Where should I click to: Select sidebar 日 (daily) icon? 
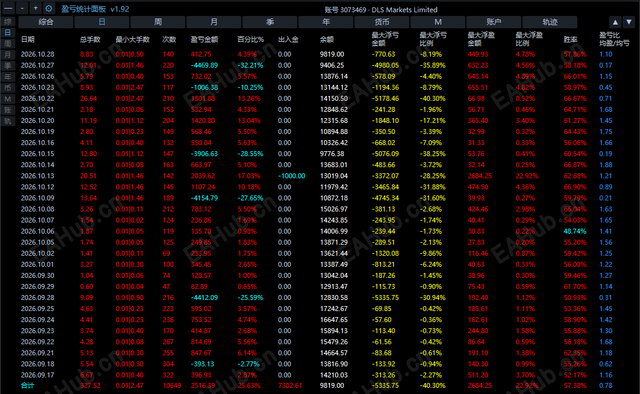8,33
